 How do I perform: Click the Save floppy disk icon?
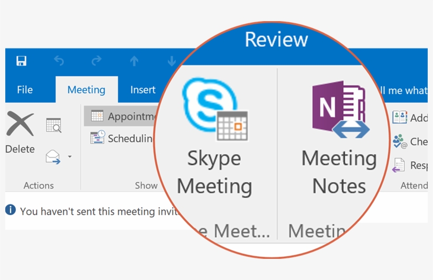[x=21, y=61]
